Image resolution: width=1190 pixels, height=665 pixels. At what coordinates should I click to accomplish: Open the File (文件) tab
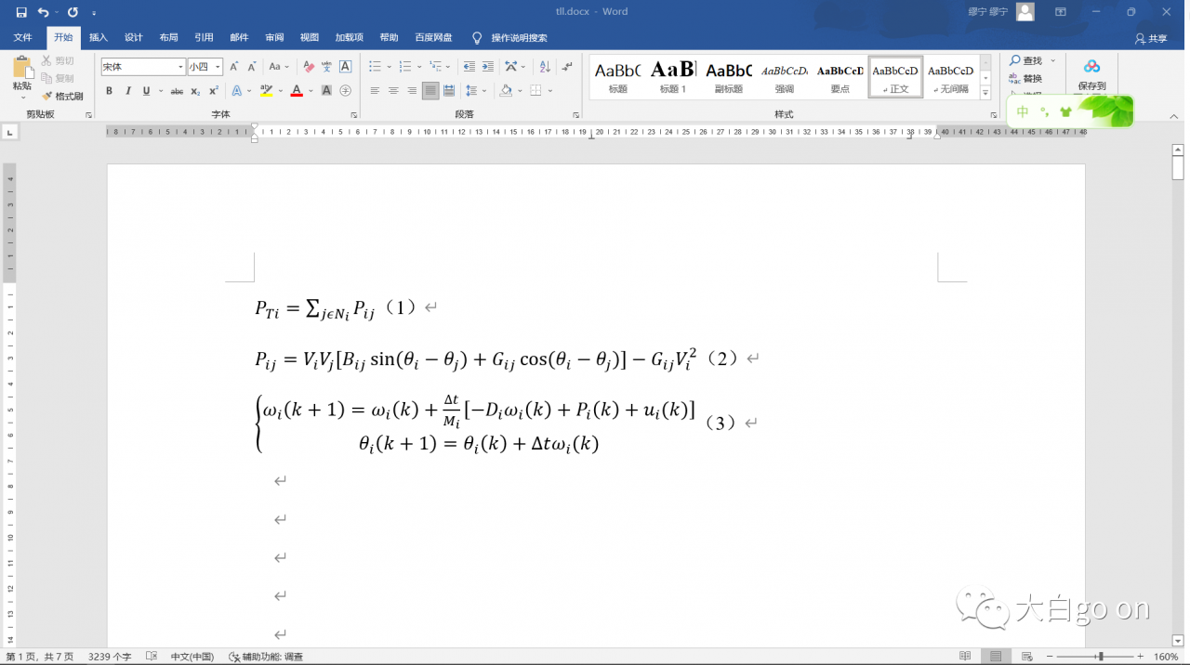pyautogui.click(x=23, y=38)
